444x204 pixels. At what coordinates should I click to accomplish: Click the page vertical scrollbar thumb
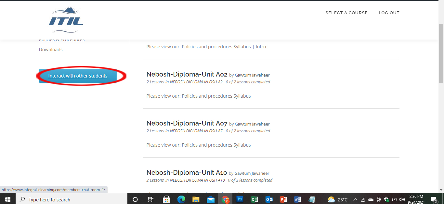point(441,54)
